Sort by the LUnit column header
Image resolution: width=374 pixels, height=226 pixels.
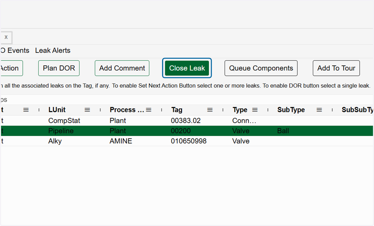tap(57, 110)
